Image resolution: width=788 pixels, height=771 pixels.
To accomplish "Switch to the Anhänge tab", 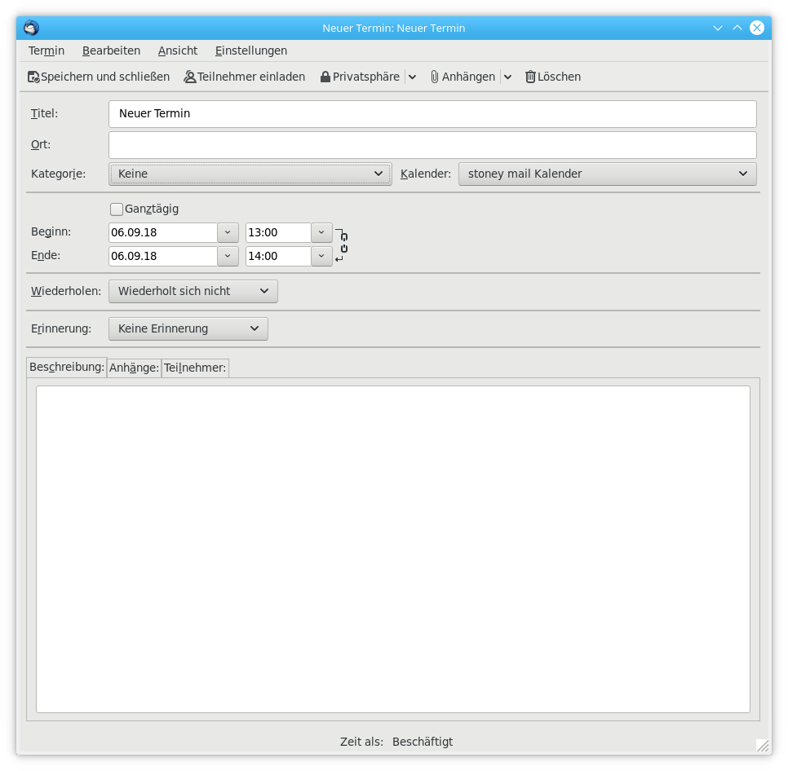I will [x=134, y=368].
